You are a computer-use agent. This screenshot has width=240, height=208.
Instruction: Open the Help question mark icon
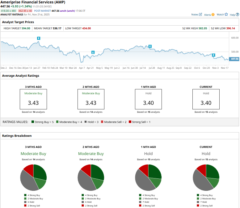click(237, 14)
